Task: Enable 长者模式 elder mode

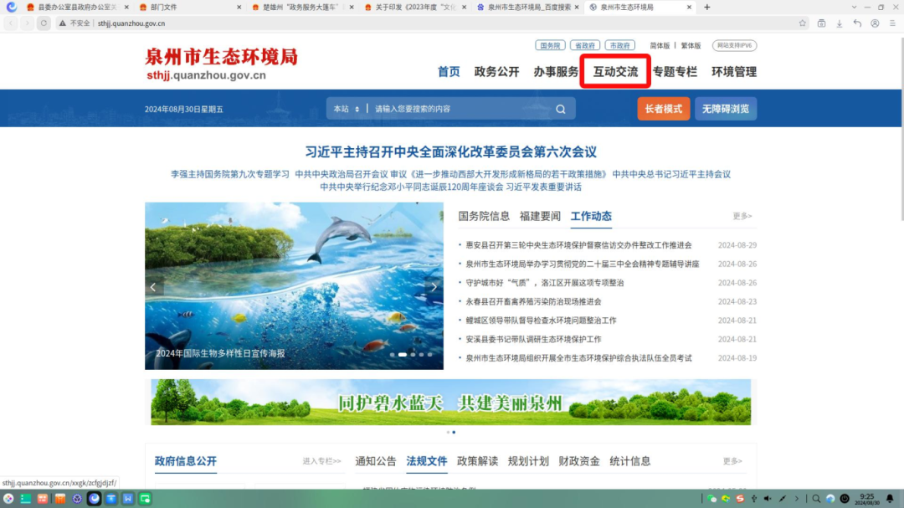Action: point(664,109)
